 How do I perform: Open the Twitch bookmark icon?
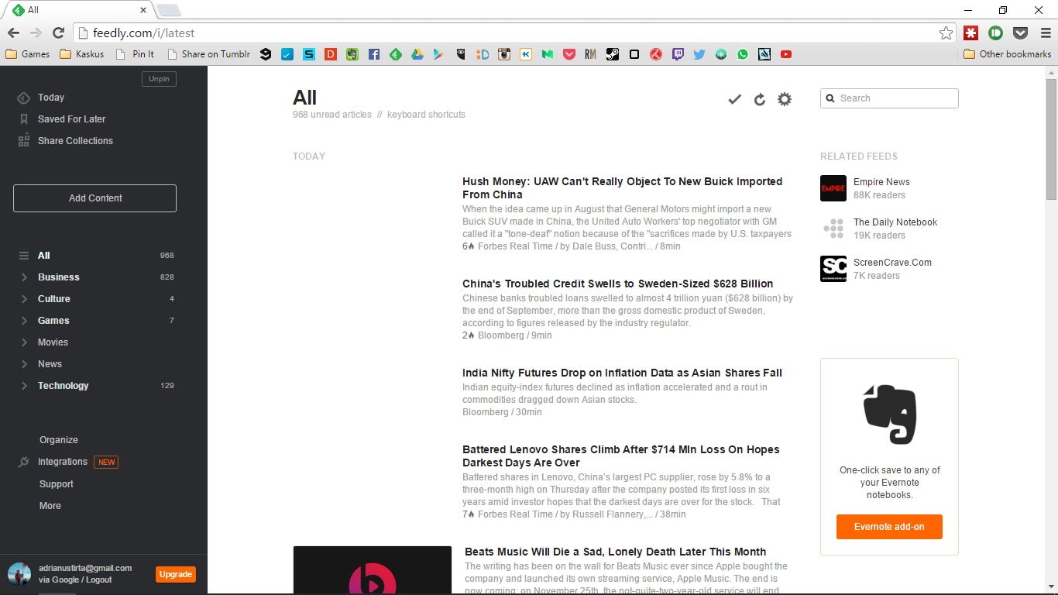coord(678,54)
